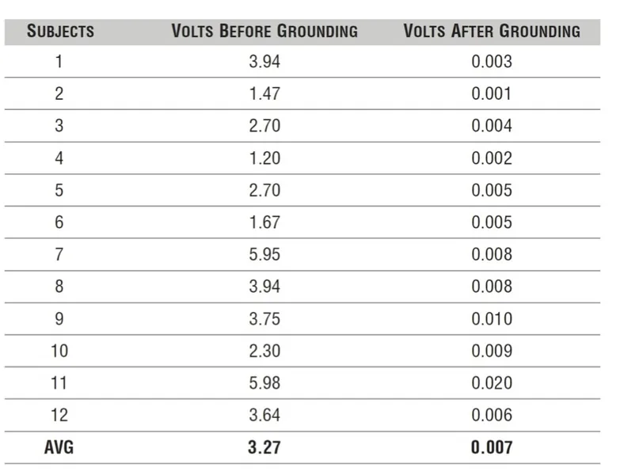Select the 0.001 after-grounding cell
The image size is (620, 475).
(492, 94)
